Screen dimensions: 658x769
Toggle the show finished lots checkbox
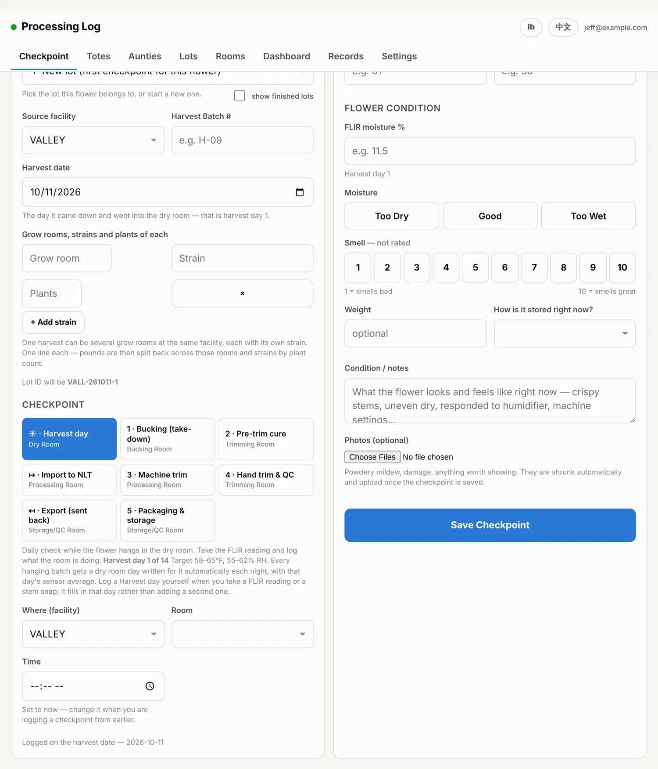point(240,96)
